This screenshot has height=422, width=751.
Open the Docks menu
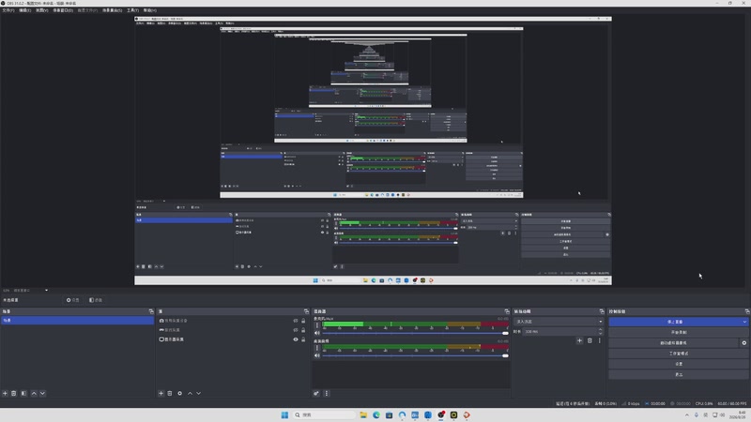pyautogui.click(x=63, y=10)
